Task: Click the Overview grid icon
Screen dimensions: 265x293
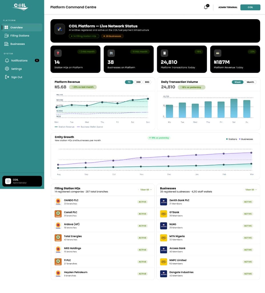Action: [6, 27]
